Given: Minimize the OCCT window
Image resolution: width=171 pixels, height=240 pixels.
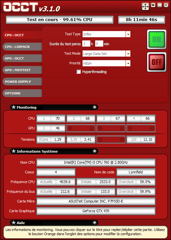Looking at the screenshot, I should coord(160,5).
